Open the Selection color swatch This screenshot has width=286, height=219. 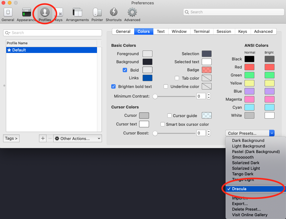[207, 54]
